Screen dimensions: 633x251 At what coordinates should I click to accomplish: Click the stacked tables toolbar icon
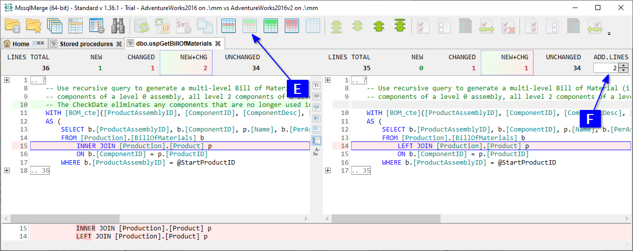[x=54, y=26]
